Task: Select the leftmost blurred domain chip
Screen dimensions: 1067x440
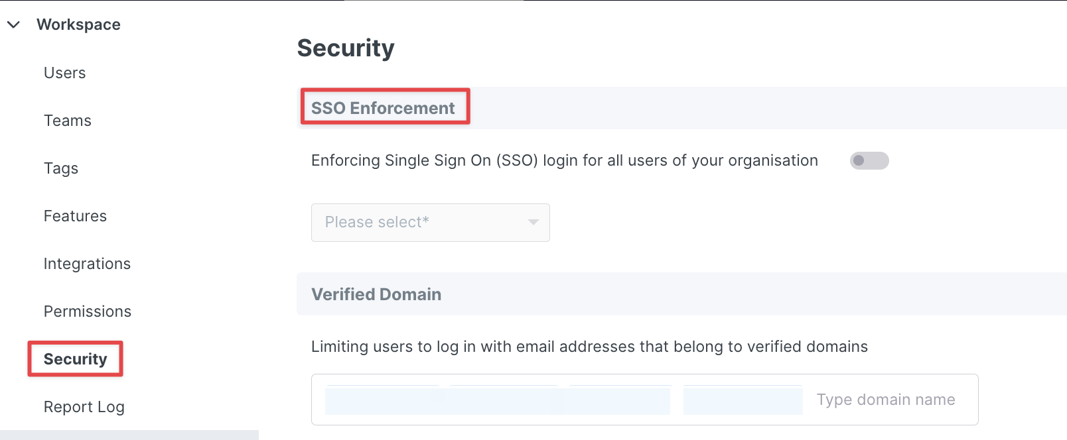Action: pyautogui.click(x=383, y=400)
